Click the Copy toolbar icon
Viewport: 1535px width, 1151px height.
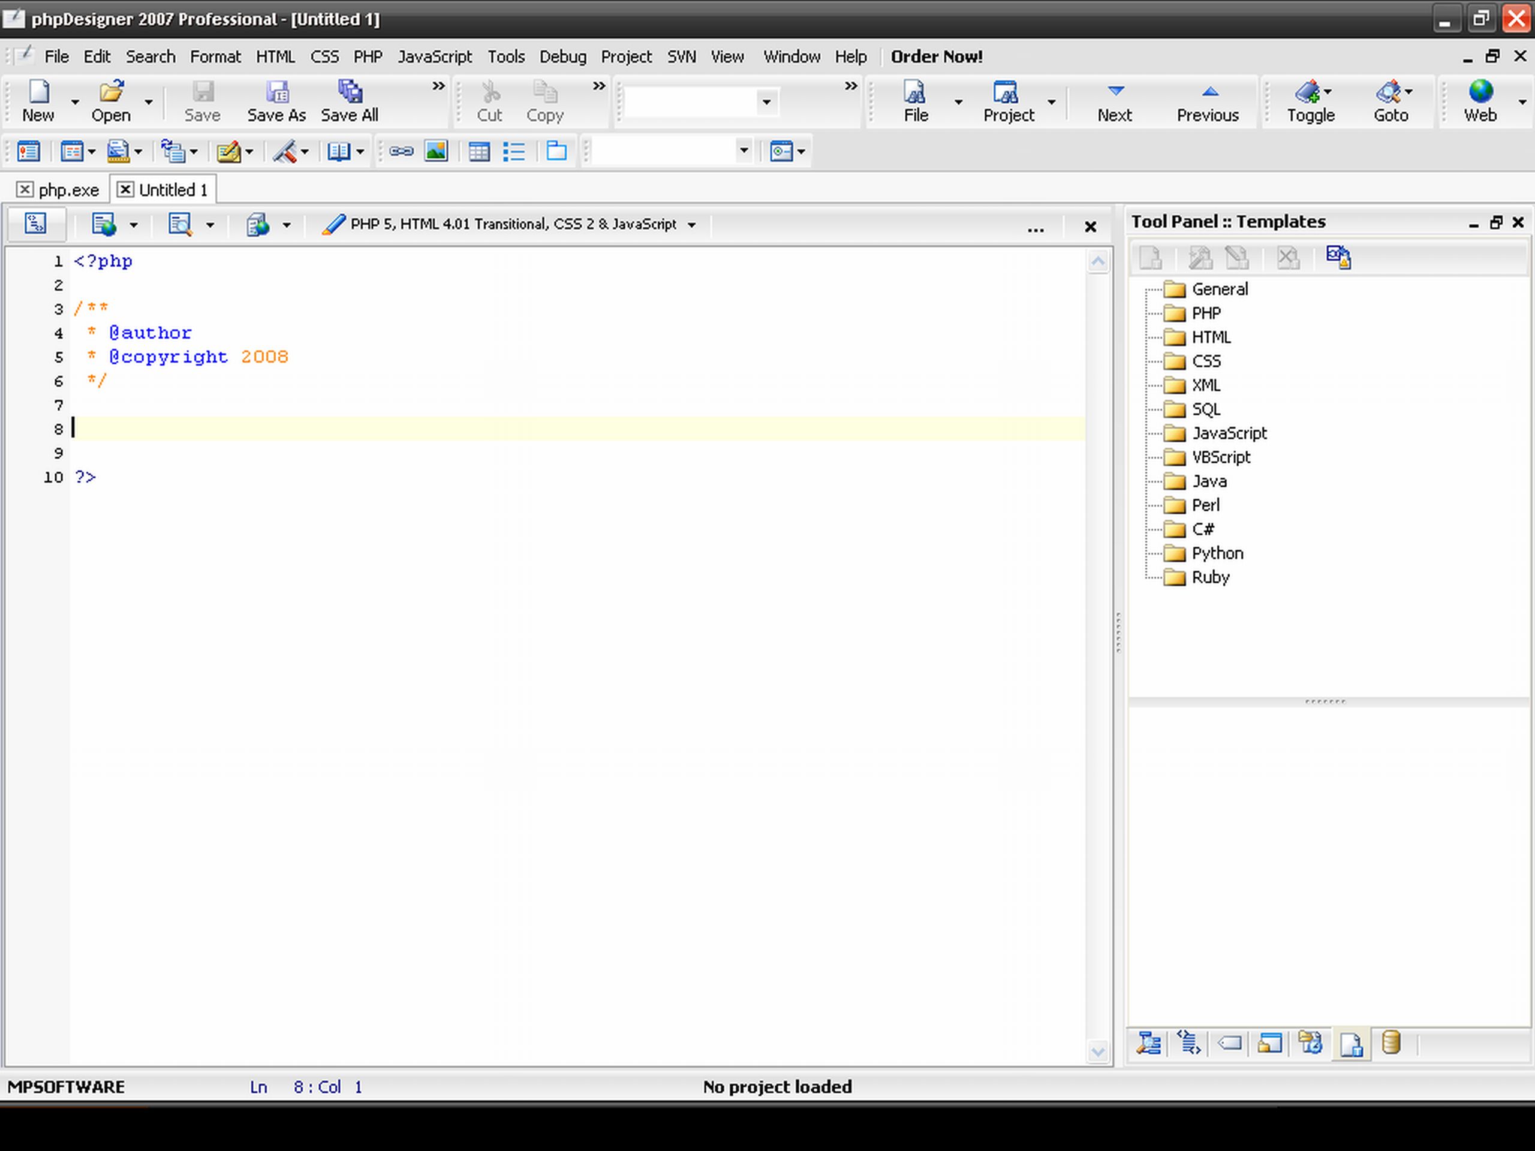(546, 101)
